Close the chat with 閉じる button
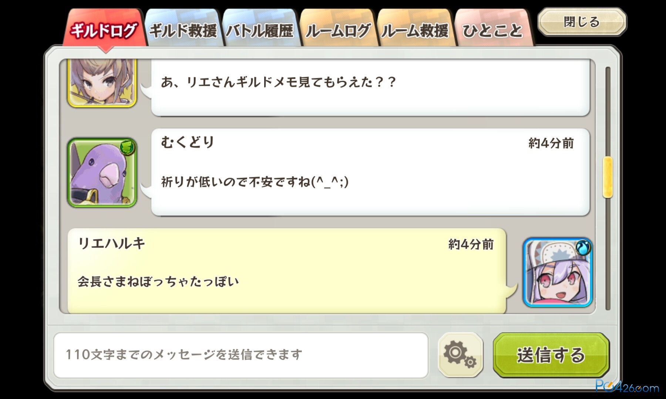 click(582, 22)
